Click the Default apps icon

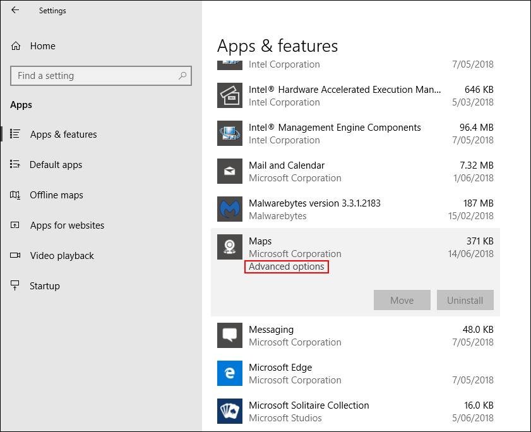pyautogui.click(x=15, y=164)
